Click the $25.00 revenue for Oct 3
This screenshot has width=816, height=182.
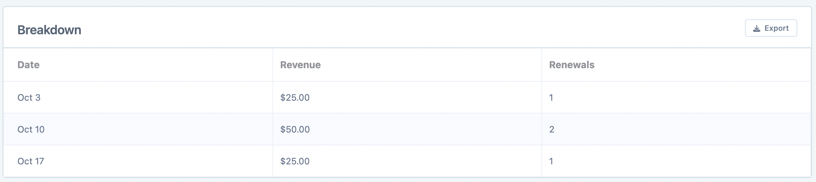(295, 98)
